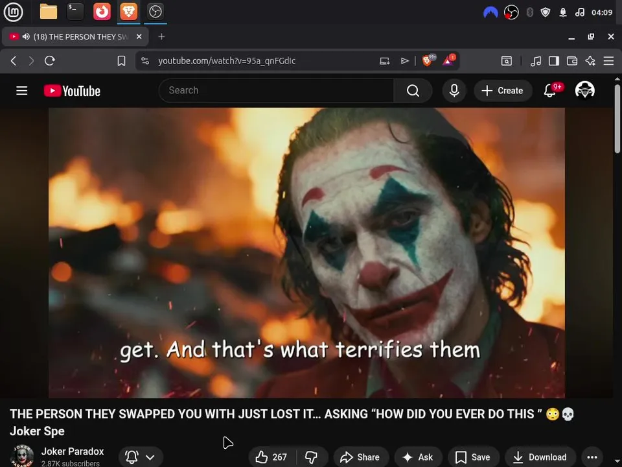Image resolution: width=622 pixels, height=467 pixels.
Task: Open Leo AI assistant icon
Action: point(590,61)
